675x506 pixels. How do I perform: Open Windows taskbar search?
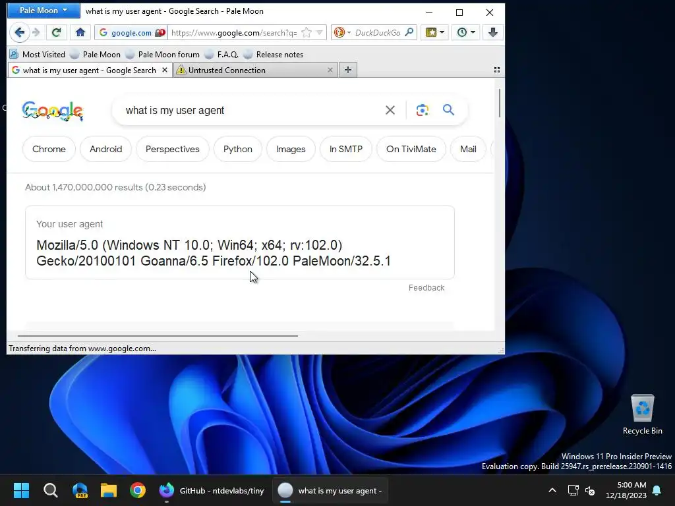(50, 490)
